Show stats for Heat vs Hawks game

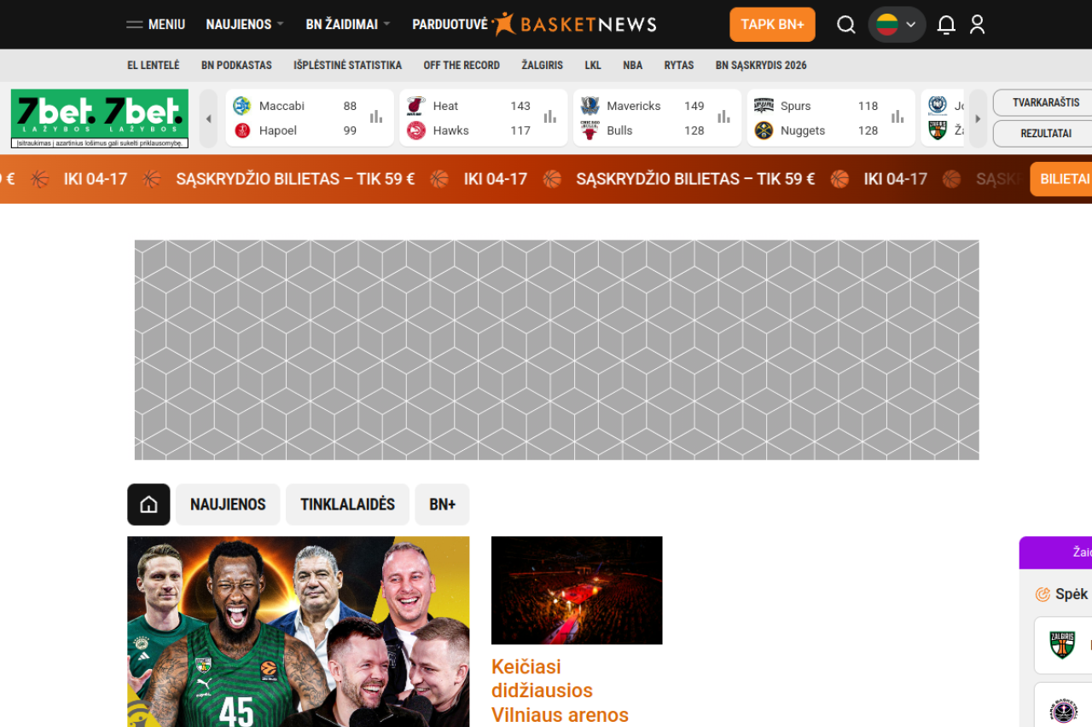pyautogui.click(x=550, y=118)
